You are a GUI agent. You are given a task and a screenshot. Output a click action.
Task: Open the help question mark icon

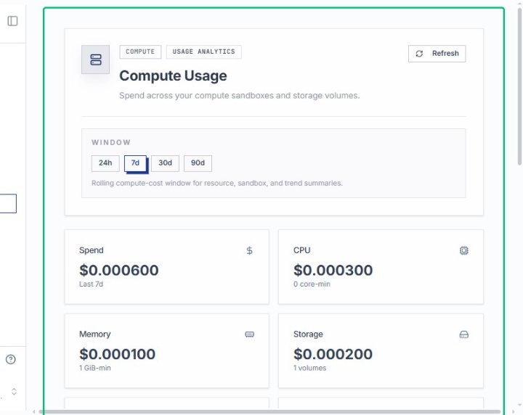[x=11, y=359]
